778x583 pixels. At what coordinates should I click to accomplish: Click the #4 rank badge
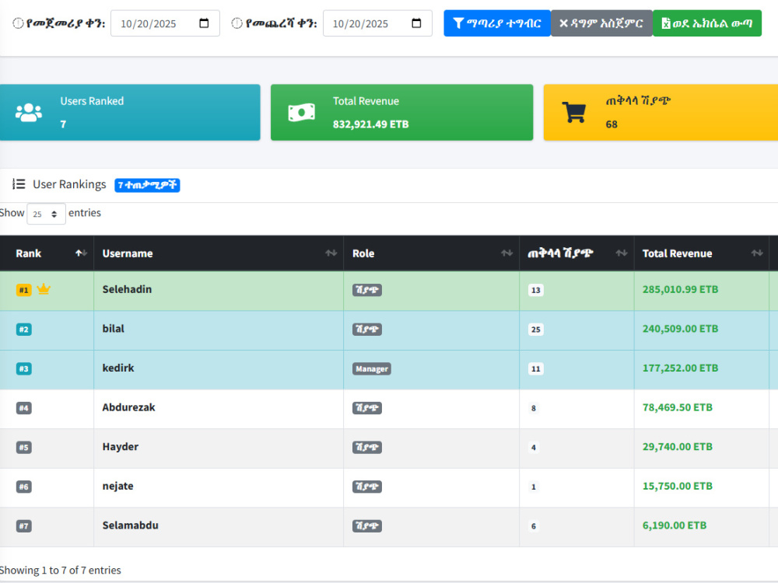point(24,408)
